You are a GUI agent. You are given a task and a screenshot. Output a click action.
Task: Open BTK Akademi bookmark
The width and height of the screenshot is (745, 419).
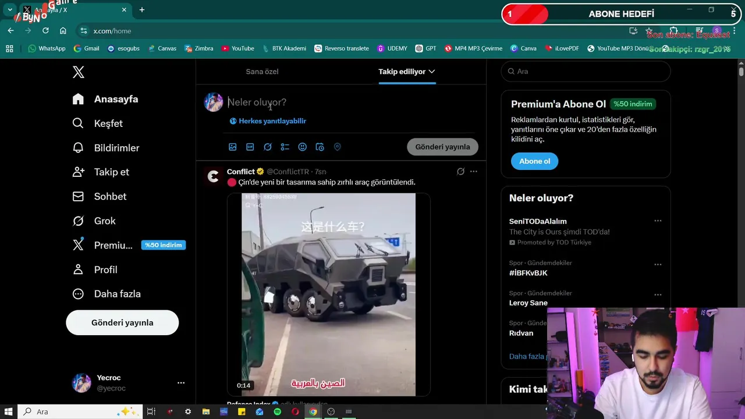click(284, 49)
